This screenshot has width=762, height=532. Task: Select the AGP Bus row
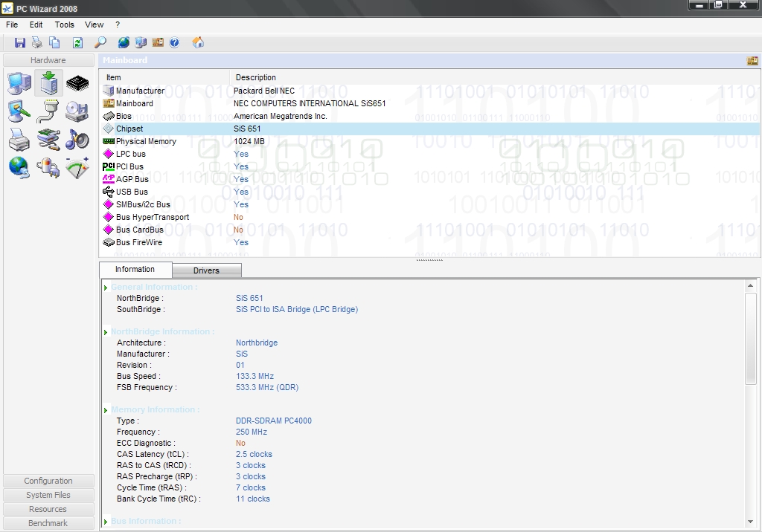(x=429, y=179)
